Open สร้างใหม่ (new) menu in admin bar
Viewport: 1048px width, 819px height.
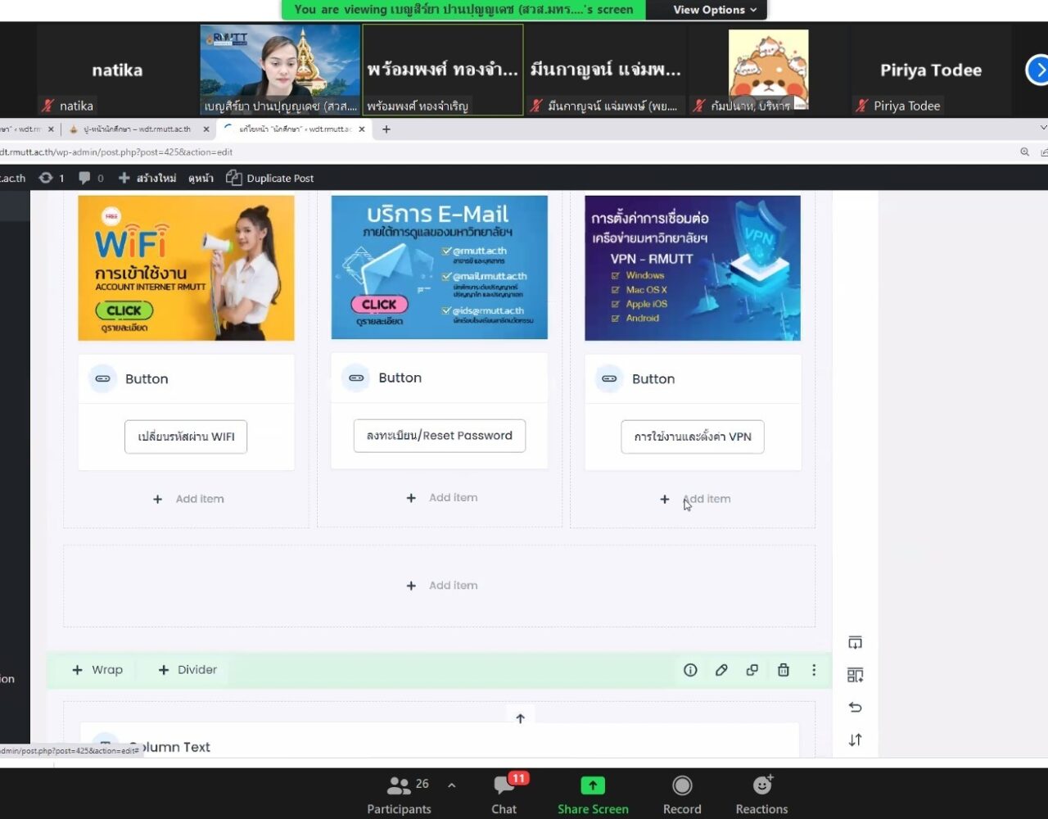147,179
